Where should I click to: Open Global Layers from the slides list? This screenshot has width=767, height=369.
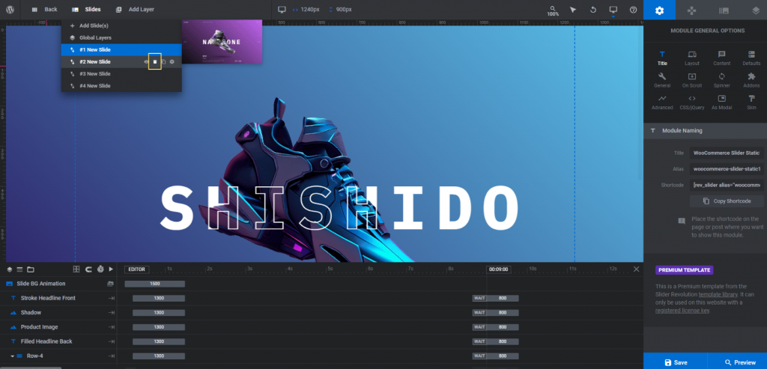click(121, 37)
